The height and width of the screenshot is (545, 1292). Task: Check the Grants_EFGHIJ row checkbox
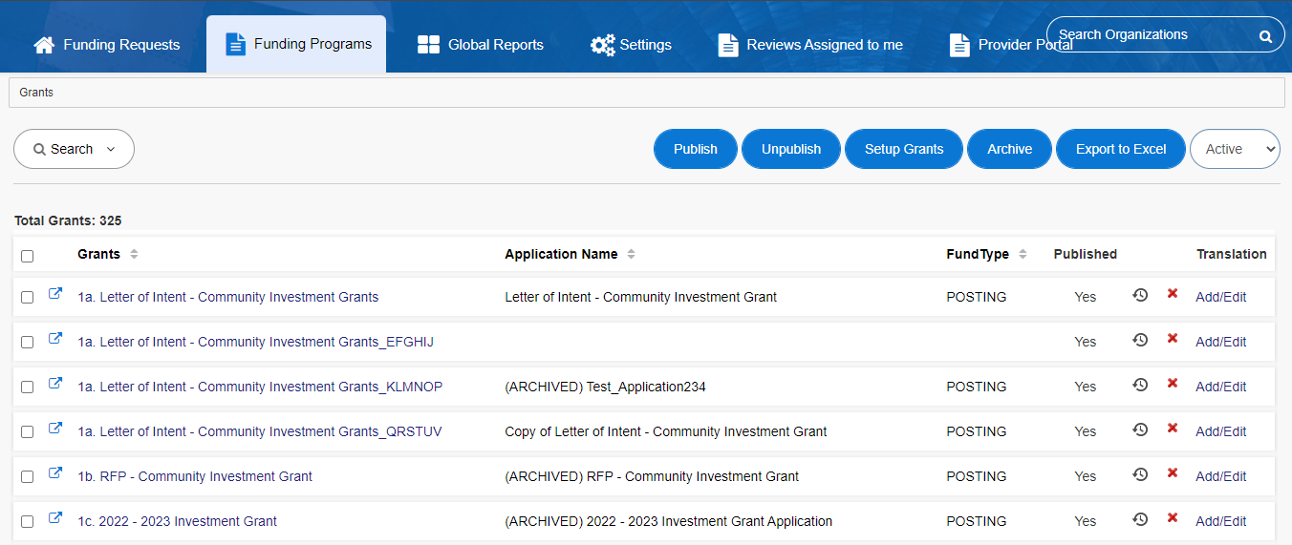tap(27, 342)
